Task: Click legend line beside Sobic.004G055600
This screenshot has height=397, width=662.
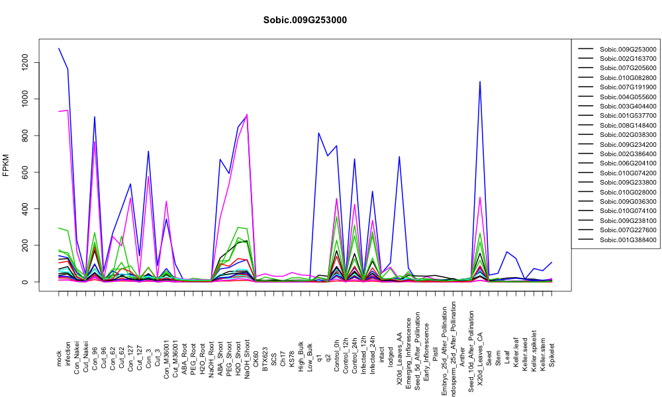Action: coord(586,97)
